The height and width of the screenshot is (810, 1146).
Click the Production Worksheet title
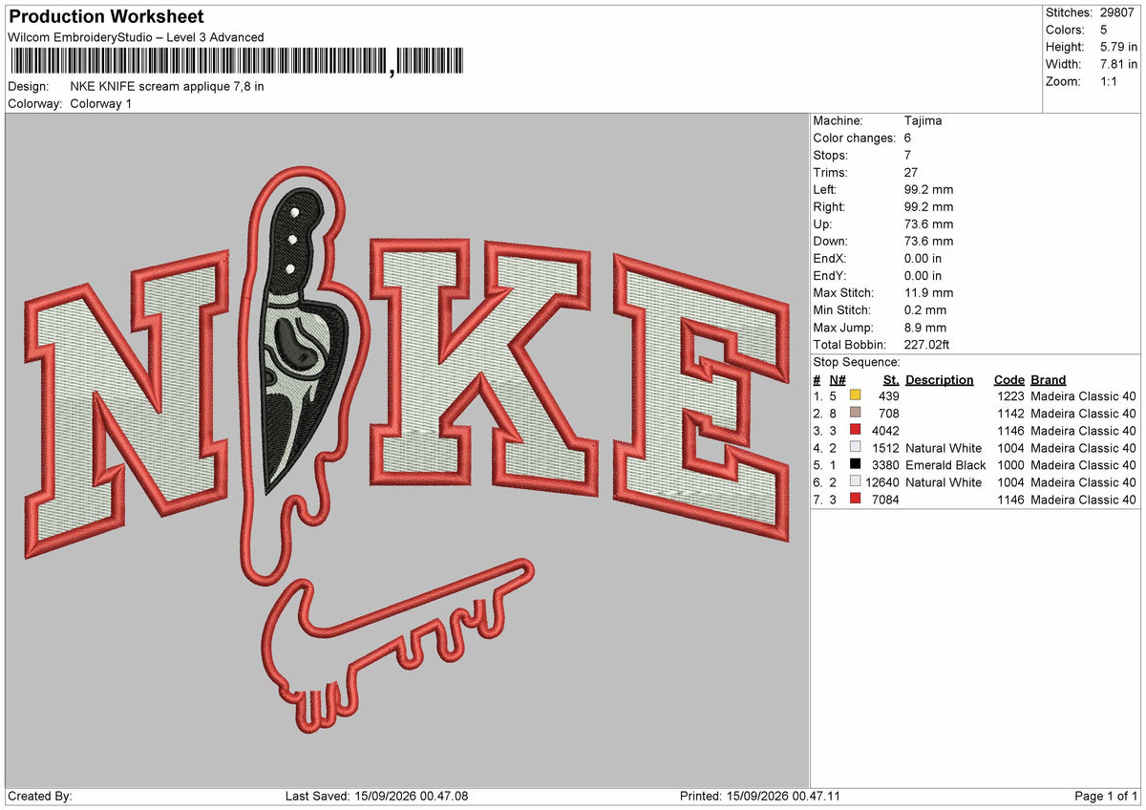(x=106, y=17)
